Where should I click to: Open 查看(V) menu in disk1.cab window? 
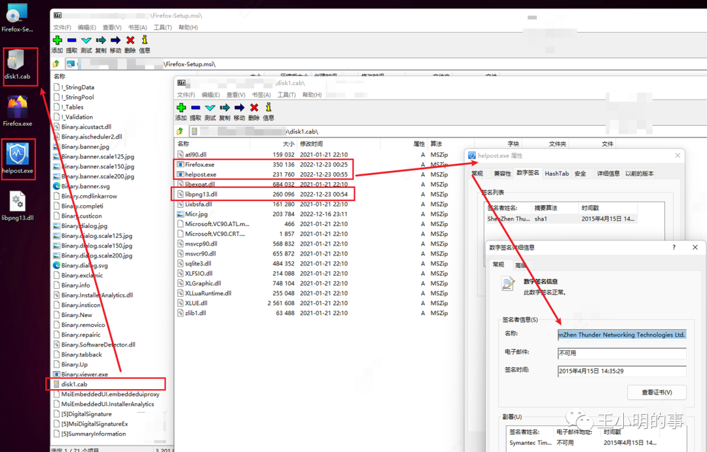(x=236, y=95)
